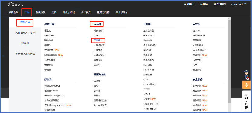
Task: Open the NAT网关 product link
Action: click(x=147, y=50)
